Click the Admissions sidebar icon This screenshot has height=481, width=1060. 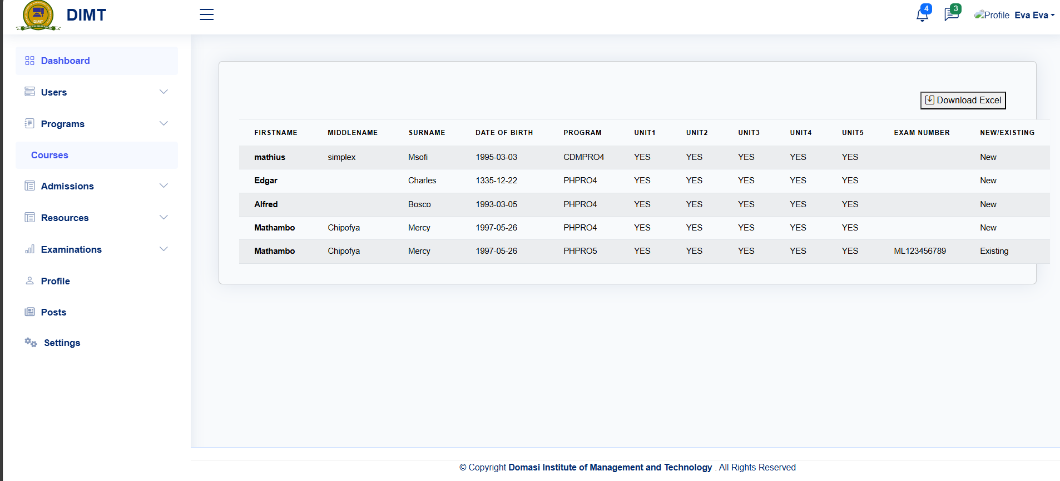[x=29, y=186]
